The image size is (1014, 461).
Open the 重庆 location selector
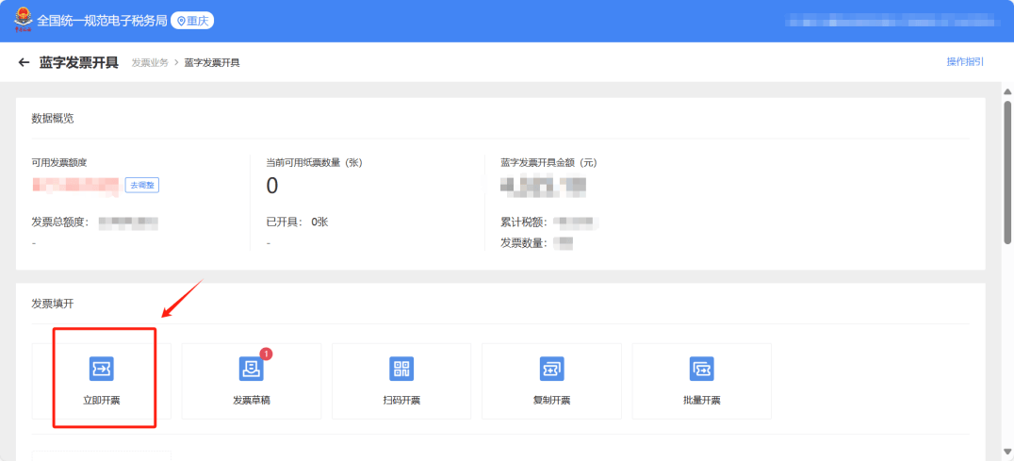click(192, 21)
